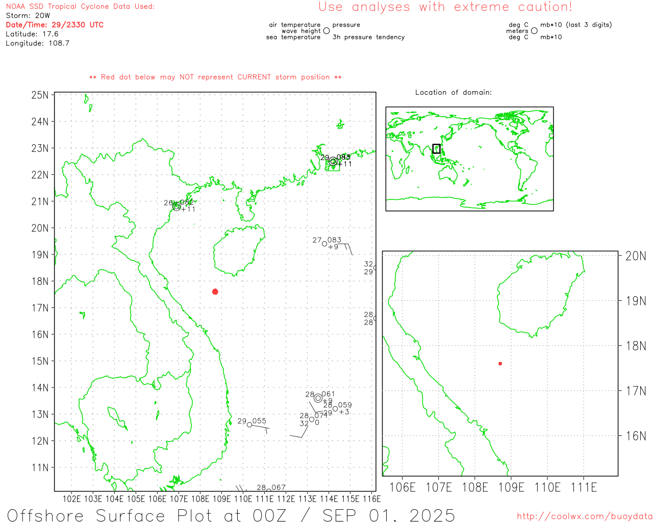This screenshot has height=522, width=653.
Task: Click the red storm dot on main map
Action: pyautogui.click(x=215, y=292)
